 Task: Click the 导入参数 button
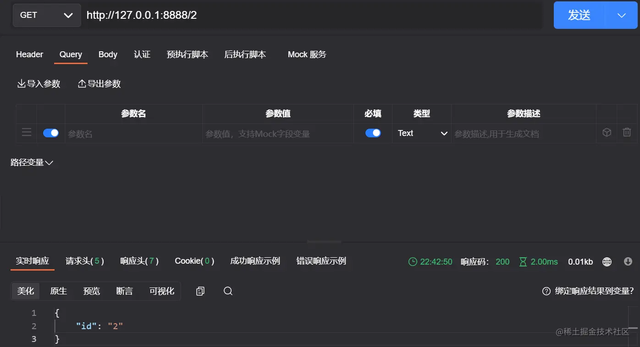[39, 84]
